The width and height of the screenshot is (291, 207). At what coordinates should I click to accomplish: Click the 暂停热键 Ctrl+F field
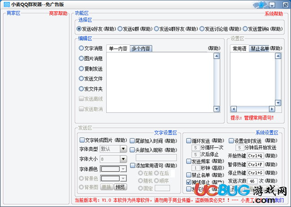255,164
